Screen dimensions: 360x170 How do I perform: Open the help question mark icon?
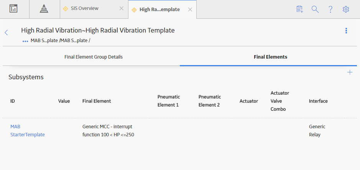coord(330,9)
